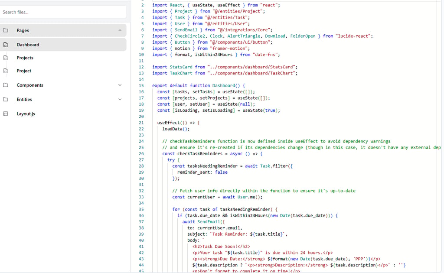Open the Dashboard page file
Screen dimensions: 444x273
point(63,45)
